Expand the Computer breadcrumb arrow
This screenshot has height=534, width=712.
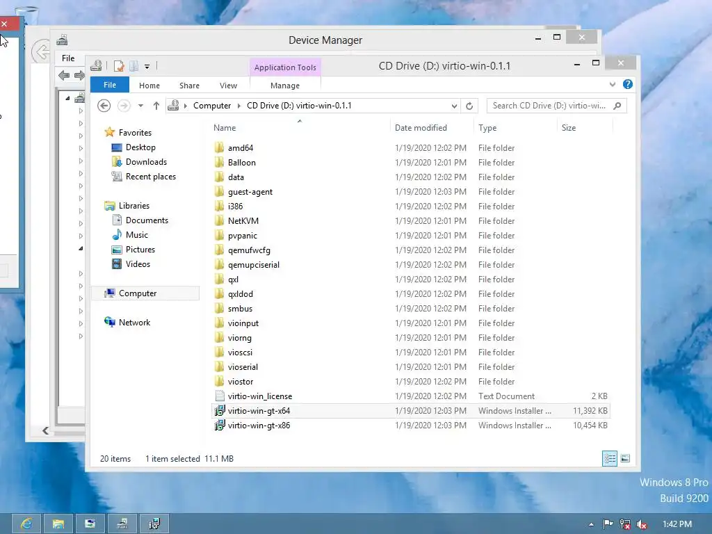pyautogui.click(x=239, y=106)
